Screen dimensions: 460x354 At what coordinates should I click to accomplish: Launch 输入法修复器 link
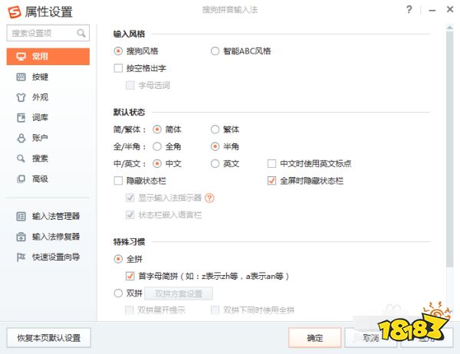48,237
